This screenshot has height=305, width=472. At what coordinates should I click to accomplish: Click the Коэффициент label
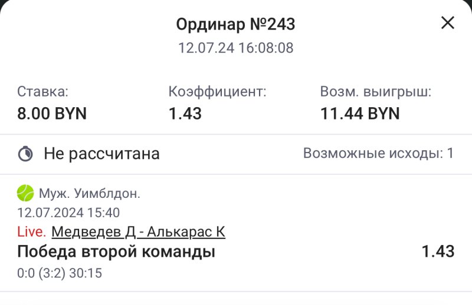(217, 91)
